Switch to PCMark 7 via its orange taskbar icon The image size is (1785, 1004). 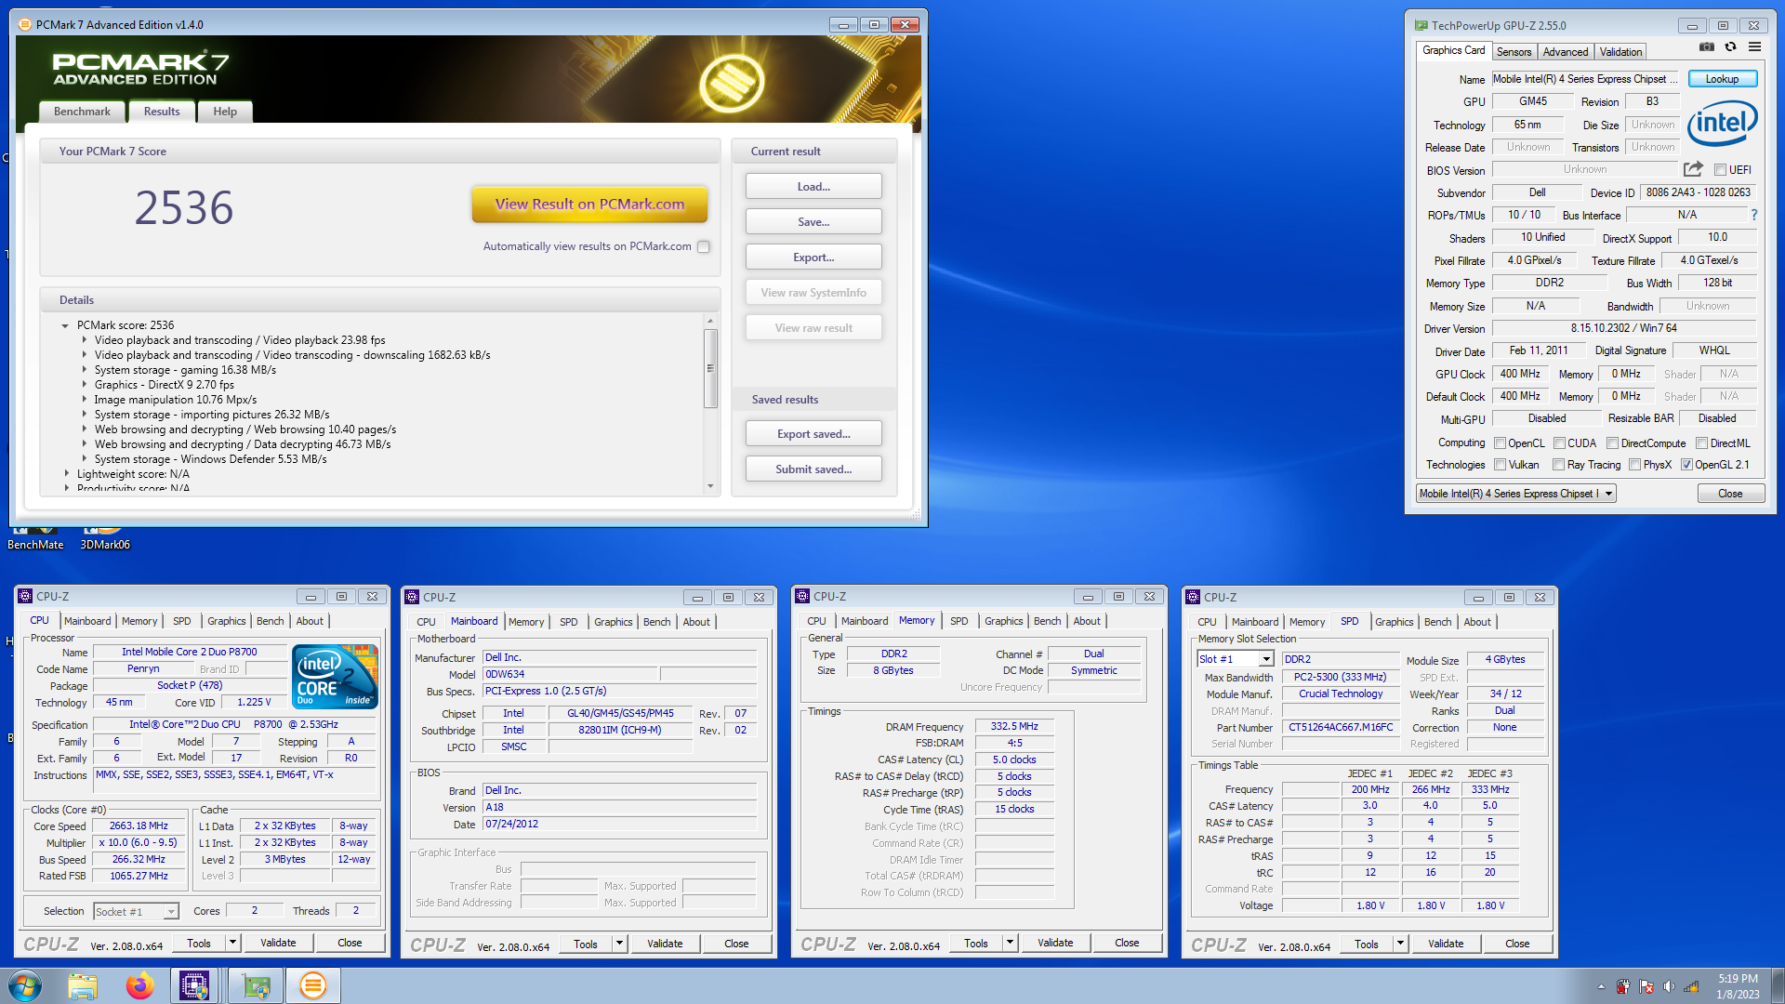[x=313, y=985]
